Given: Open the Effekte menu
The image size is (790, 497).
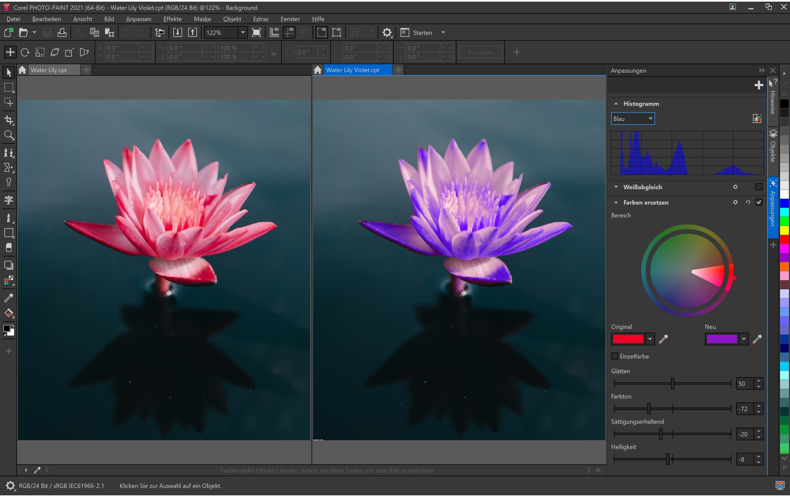Looking at the screenshot, I should 172,19.
